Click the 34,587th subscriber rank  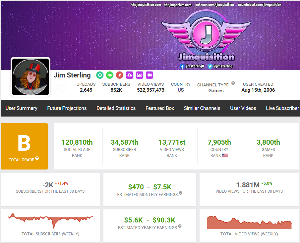click(125, 142)
